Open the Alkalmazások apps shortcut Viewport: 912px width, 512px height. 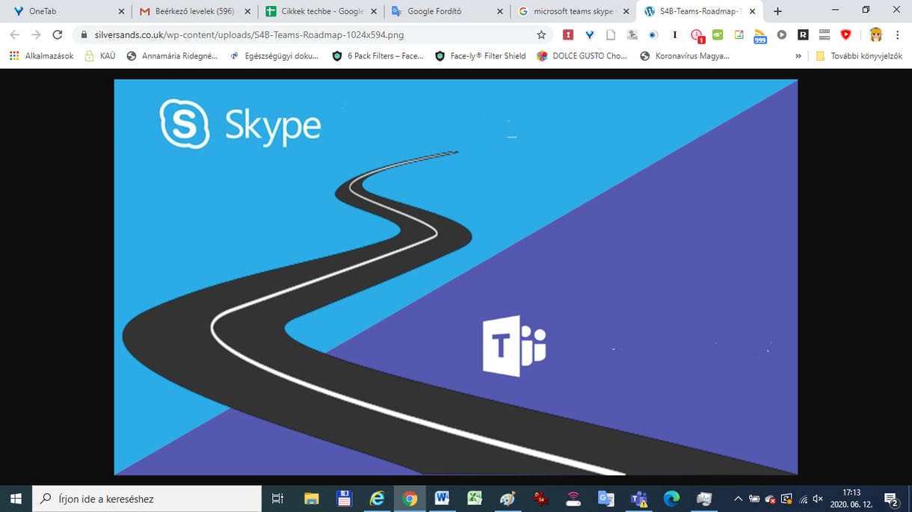coord(41,56)
